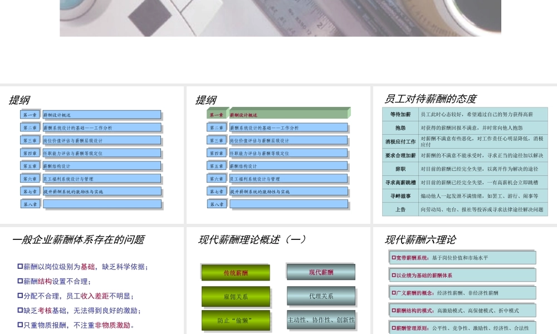This screenshot has width=557, height=334.
Task: Select the 第一章 chapter badge on the outline slide
Action: pyautogui.click(x=31, y=114)
